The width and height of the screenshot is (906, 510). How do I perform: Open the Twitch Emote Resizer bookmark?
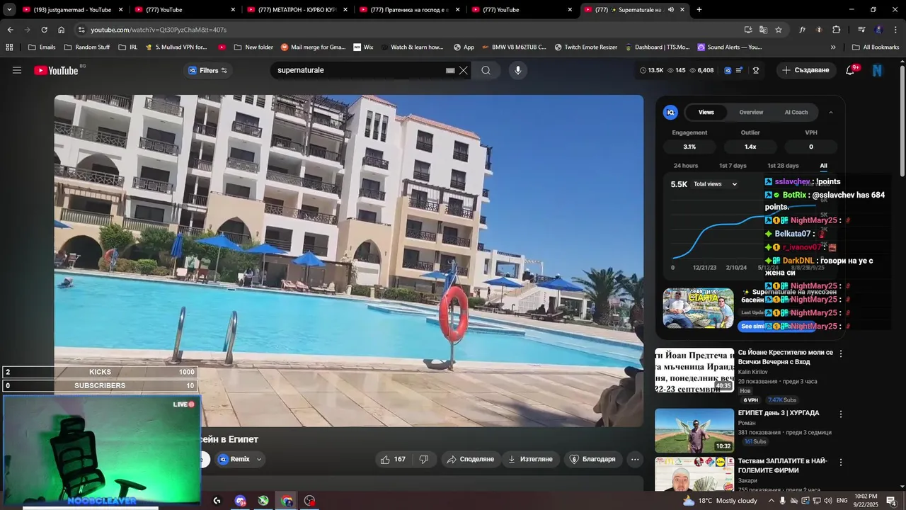pyautogui.click(x=585, y=47)
